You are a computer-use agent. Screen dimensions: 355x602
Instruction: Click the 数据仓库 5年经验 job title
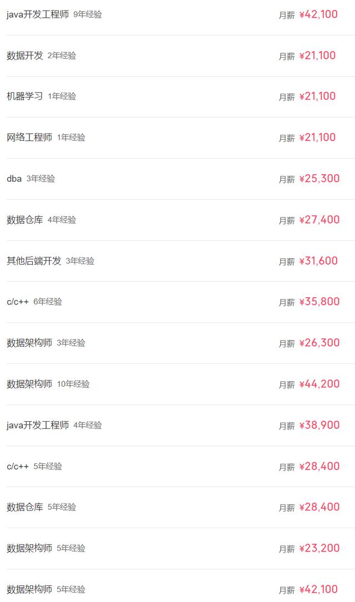point(25,507)
